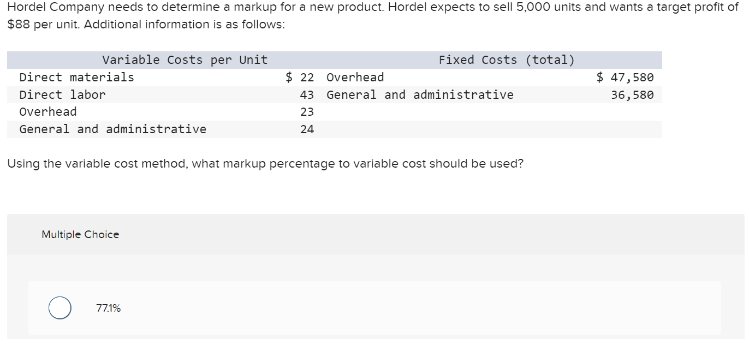The width and height of the screenshot is (749, 344).
Task: Click the fixed Overhead row label
Action: (x=355, y=77)
